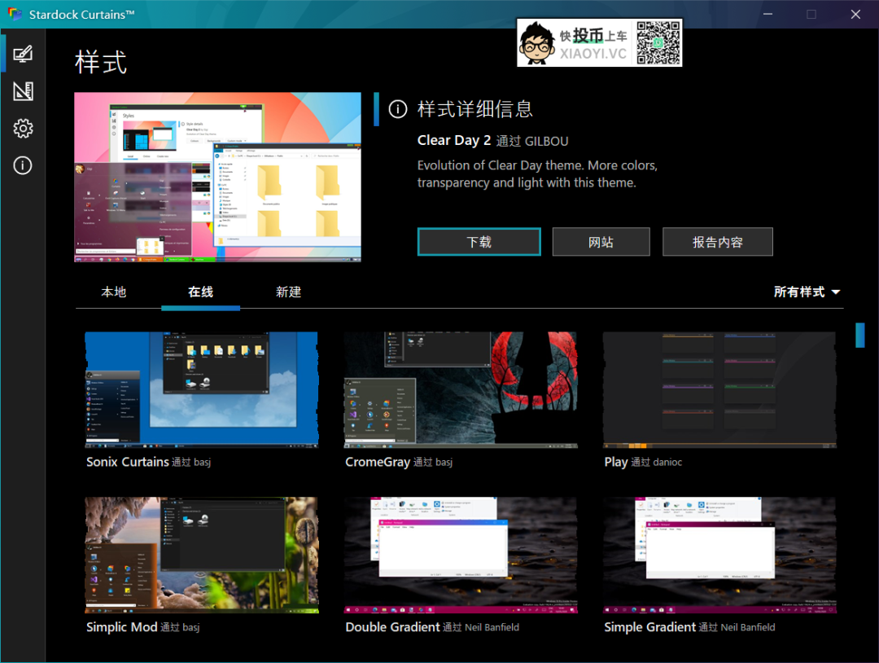Open the 所有样式 filter dropdown
This screenshot has width=879, height=663.
click(807, 292)
